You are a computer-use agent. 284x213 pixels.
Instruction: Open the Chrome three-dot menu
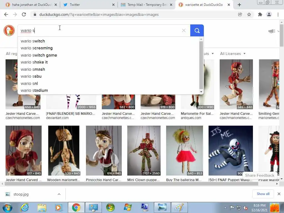click(x=278, y=14)
